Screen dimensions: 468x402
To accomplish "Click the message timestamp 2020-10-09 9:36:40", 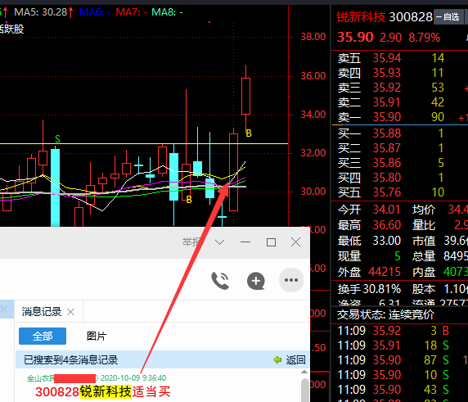I will tap(133, 377).
